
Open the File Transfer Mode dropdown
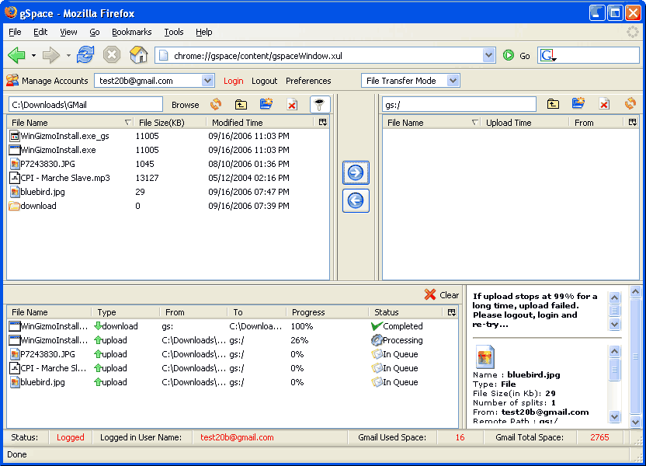coord(453,80)
